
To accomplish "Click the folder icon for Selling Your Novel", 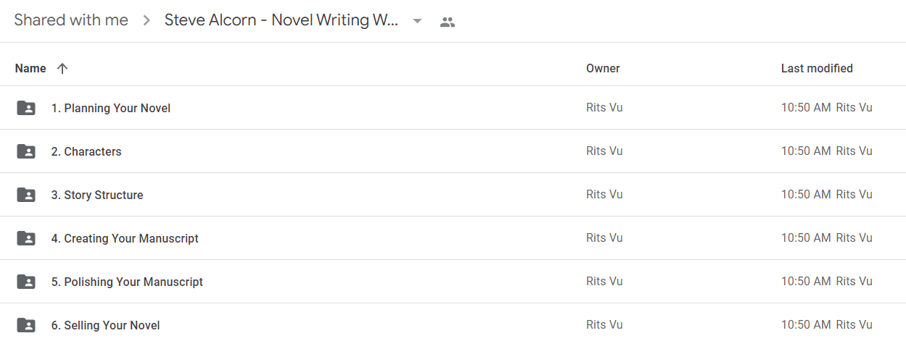I will [26, 325].
